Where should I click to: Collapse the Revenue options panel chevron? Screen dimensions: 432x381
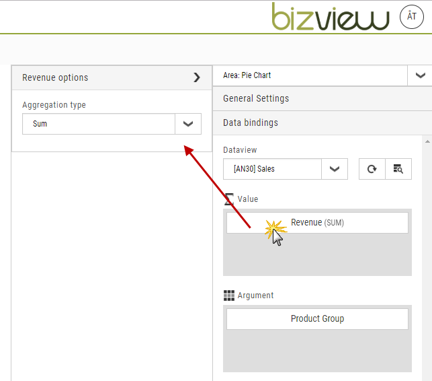(x=196, y=77)
